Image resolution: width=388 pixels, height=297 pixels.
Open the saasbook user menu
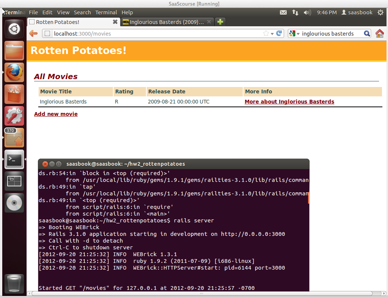357,12
